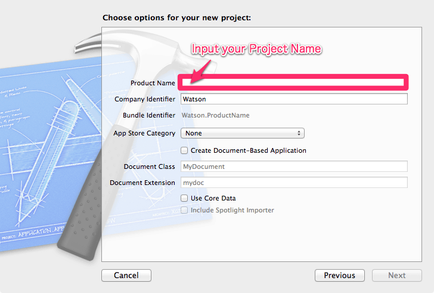Screen dimensions: 434x293
Task: Toggle Include Spotlight Importer checkbox
Action: click(184, 210)
